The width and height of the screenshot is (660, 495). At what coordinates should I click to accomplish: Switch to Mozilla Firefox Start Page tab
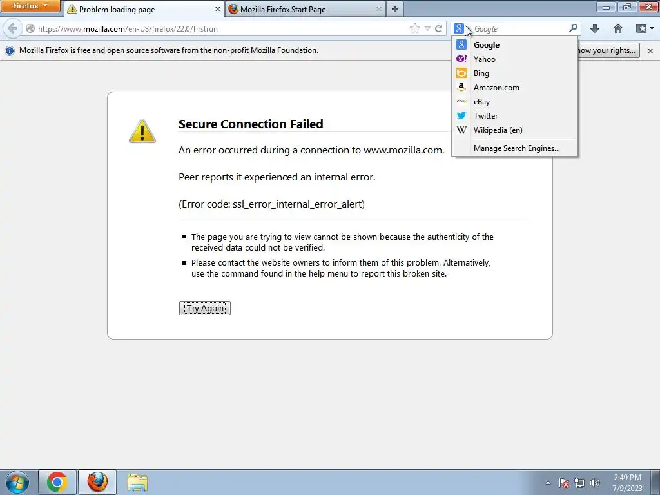tap(305, 9)
